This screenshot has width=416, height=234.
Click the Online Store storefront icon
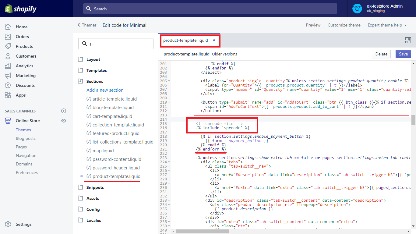[x=8, y=121]
